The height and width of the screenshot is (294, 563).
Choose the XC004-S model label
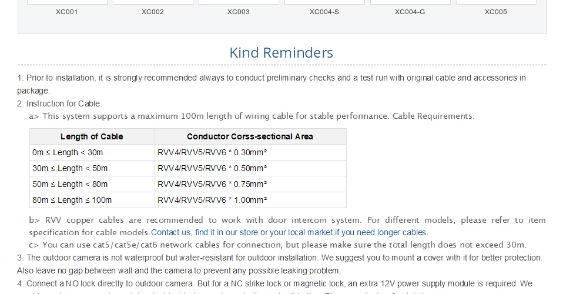click(324, 12)
